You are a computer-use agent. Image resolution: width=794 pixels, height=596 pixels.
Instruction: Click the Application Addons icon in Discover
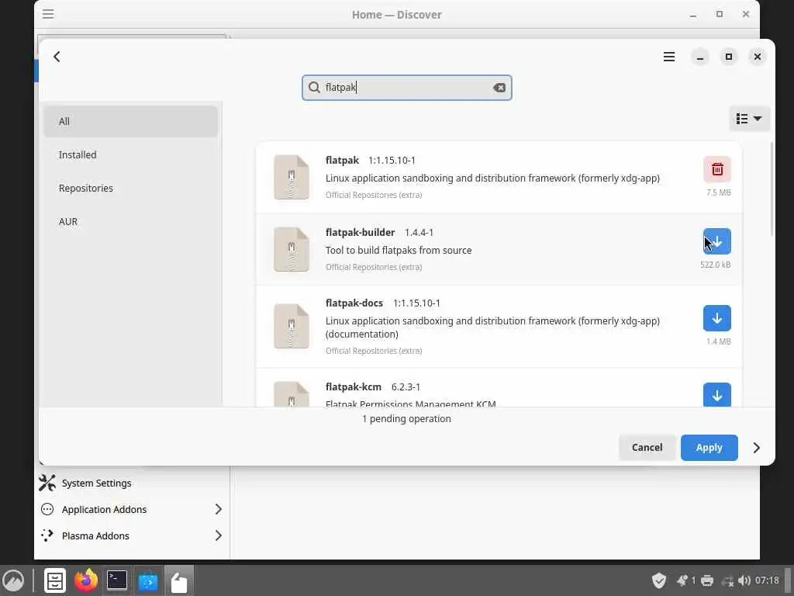point(47,509)
